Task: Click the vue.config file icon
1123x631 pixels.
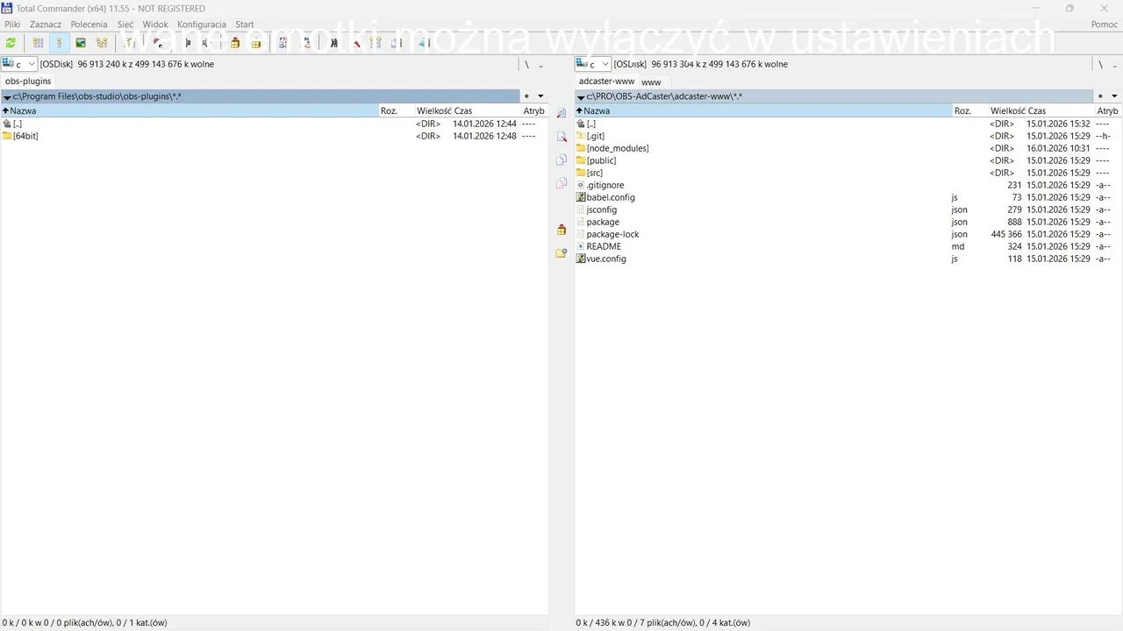Action: (580, 259)
